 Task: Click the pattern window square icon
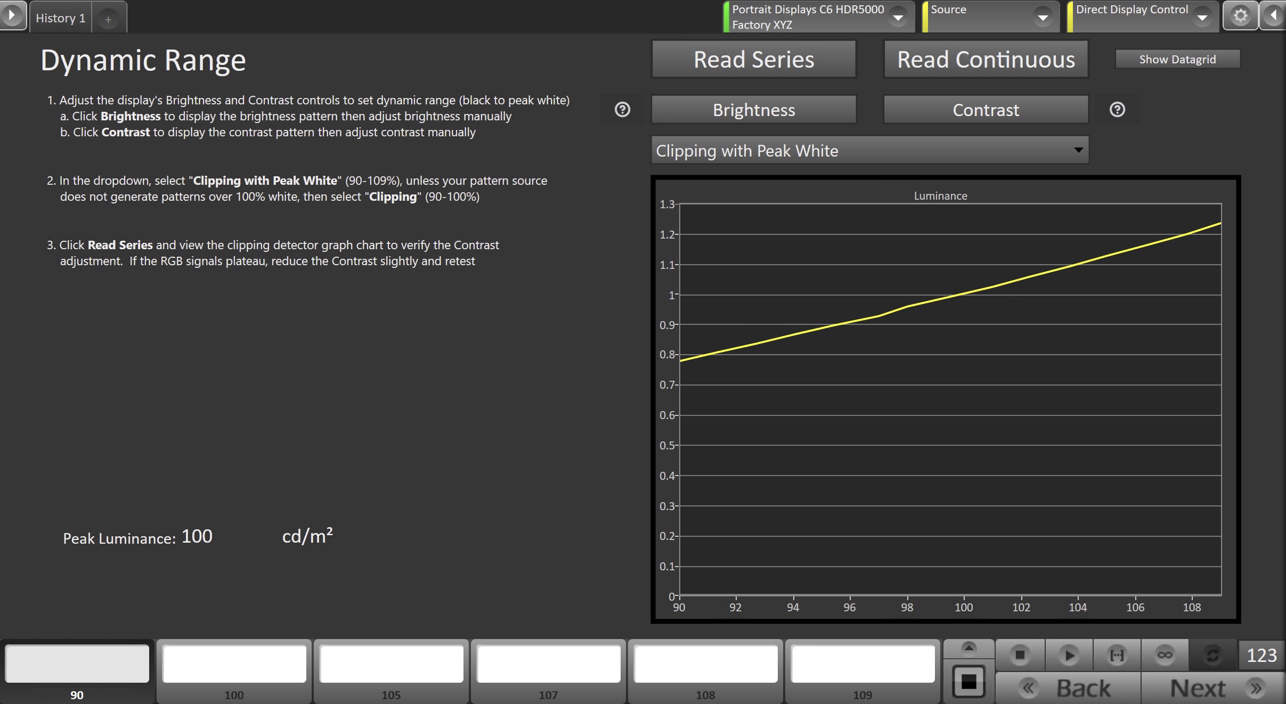[968, 682]
